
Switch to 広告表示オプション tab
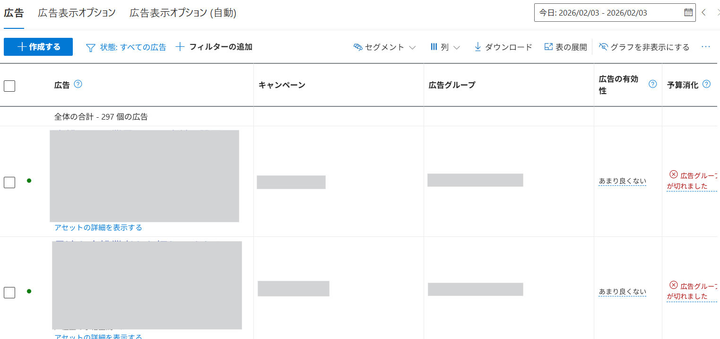77,13
